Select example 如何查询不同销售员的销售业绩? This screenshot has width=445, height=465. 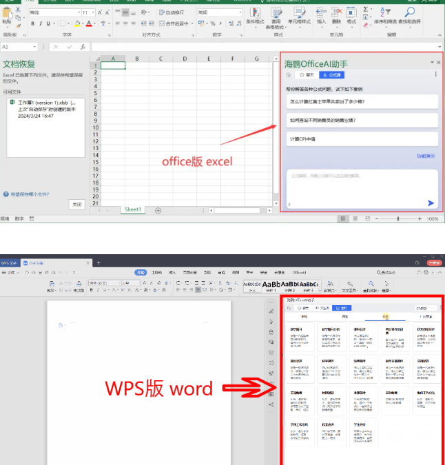pyautogui.click(x=362, y=120)
